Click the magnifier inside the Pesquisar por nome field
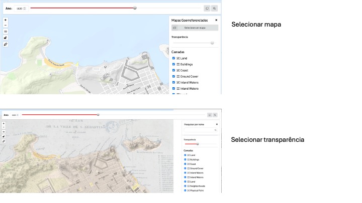 pos(215,130)
